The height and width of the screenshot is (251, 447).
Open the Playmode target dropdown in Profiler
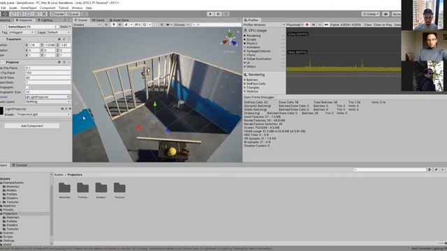[295, 25]
